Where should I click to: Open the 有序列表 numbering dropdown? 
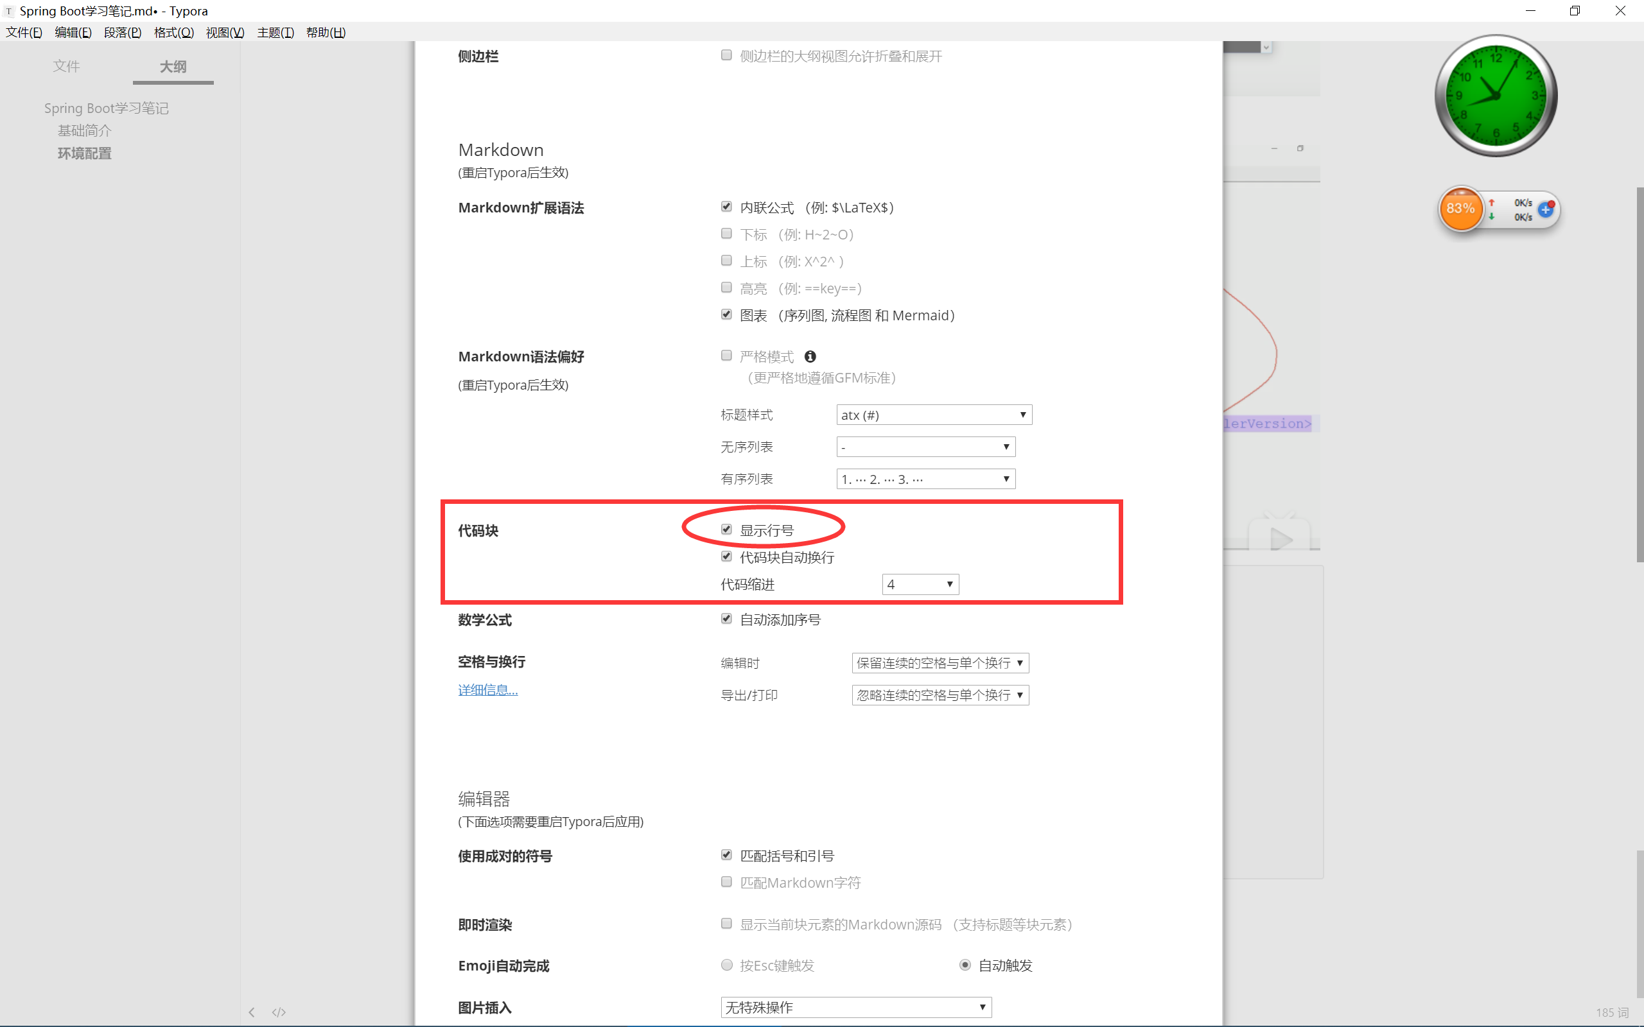pyautogui.click(x=925, y=479)
